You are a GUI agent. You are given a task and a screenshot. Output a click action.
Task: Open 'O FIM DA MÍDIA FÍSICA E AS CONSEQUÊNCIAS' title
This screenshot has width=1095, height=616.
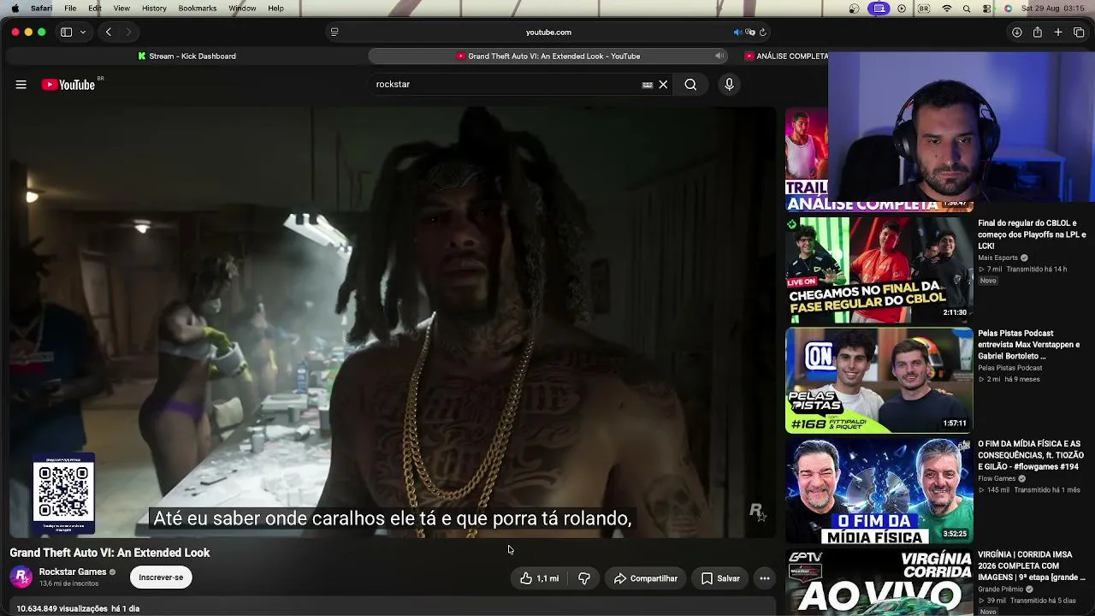(x=1031, y=455)
